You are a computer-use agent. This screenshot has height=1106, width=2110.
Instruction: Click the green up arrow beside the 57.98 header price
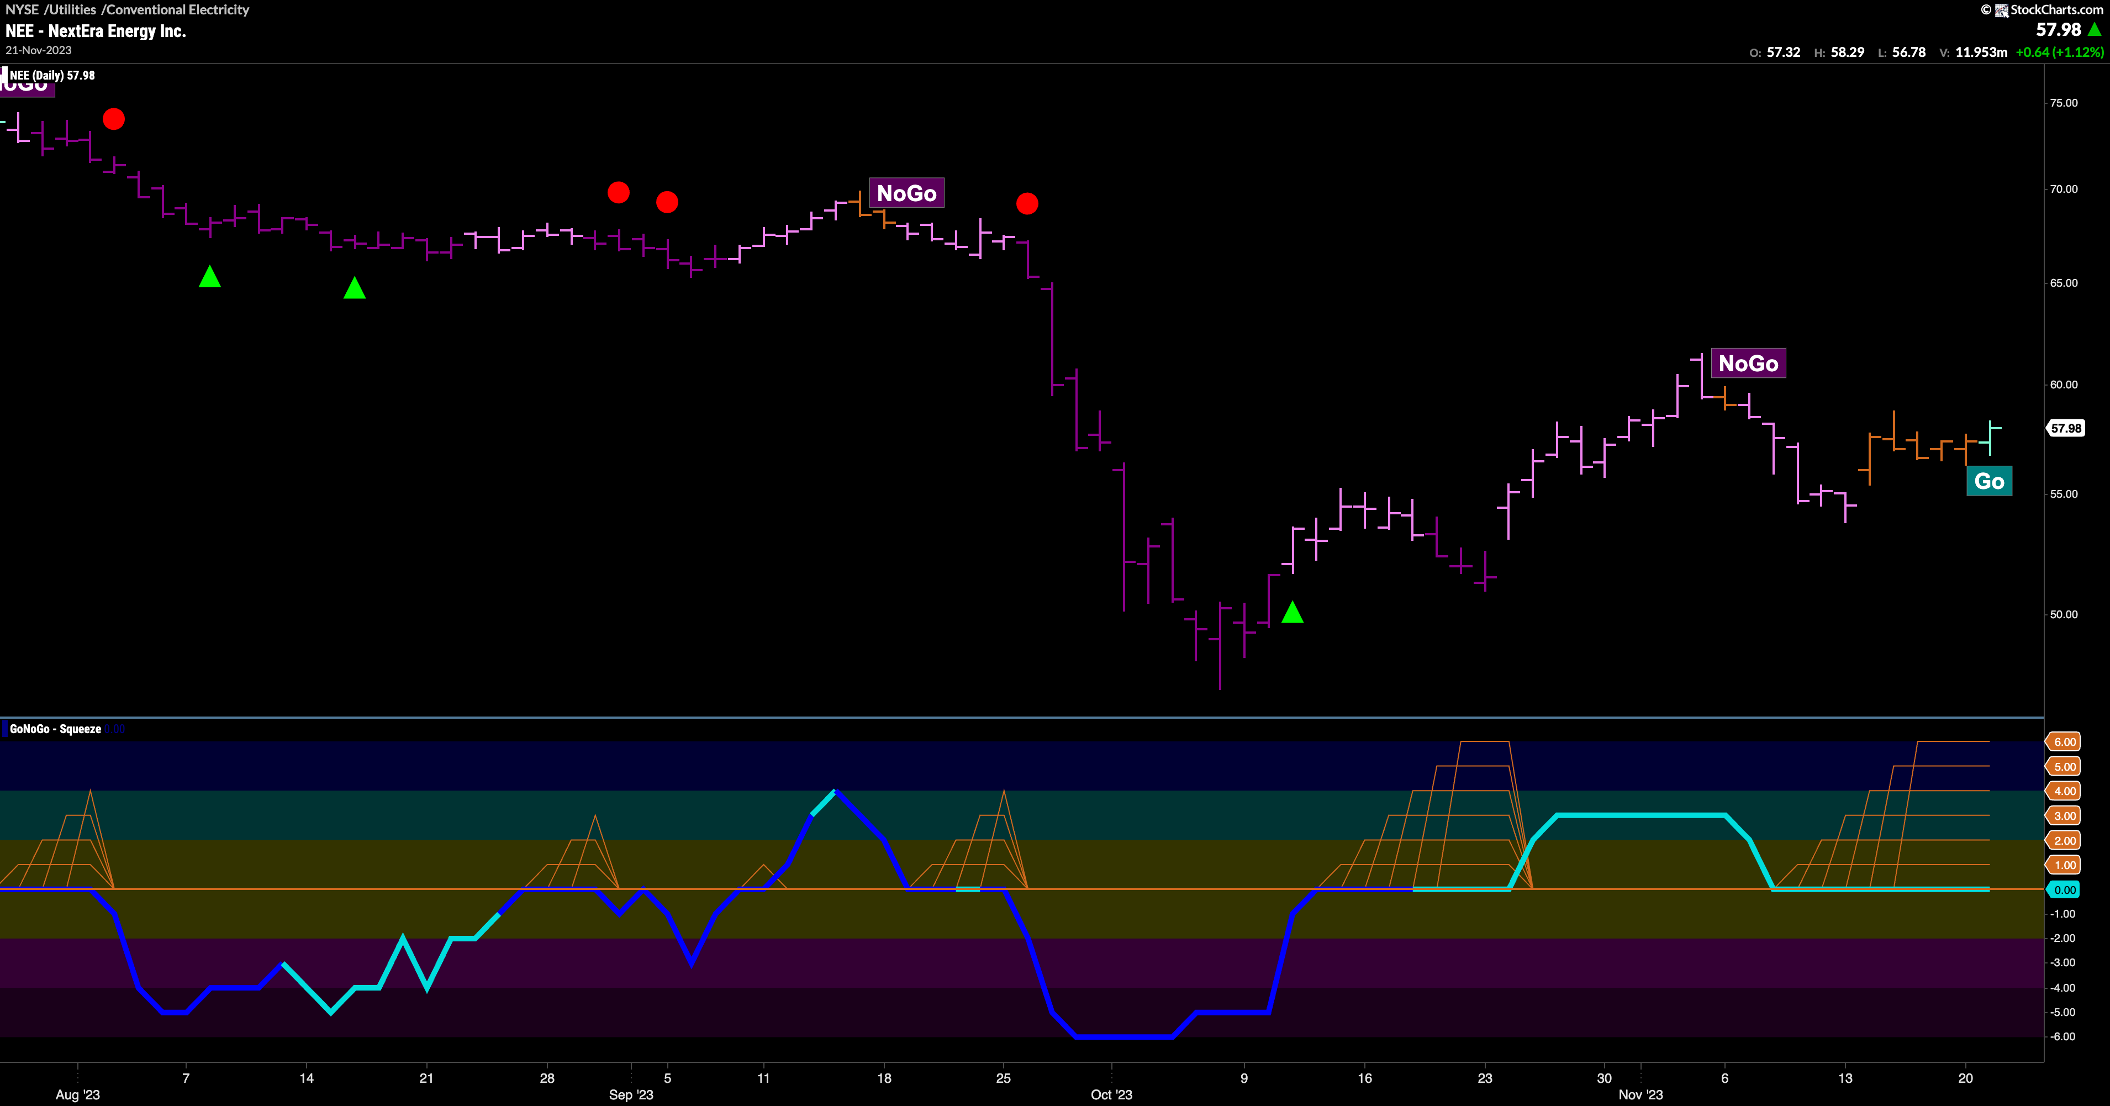(2095, 29)
